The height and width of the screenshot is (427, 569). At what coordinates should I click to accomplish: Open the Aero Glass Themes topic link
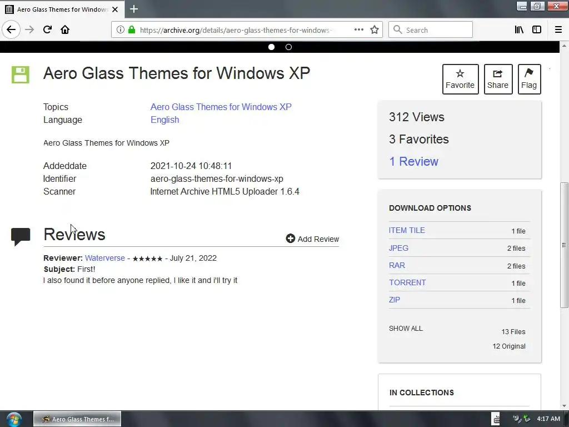pos(221,107)
